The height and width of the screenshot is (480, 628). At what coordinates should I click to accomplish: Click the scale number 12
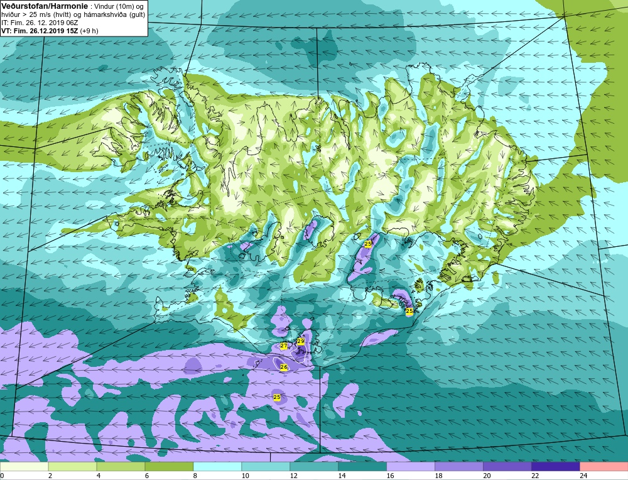click(293, 476)
